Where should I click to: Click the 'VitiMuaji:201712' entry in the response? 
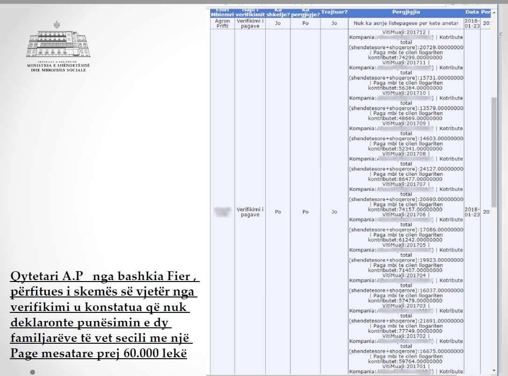click(405, 32)
